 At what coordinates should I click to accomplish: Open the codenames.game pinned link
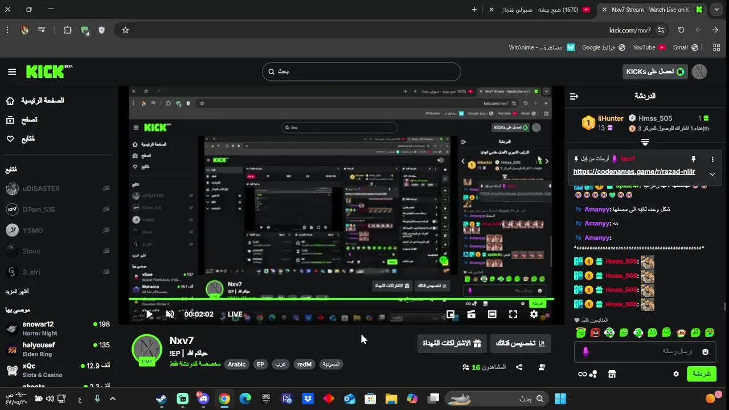pyautogui.click(x=634, y=171)
